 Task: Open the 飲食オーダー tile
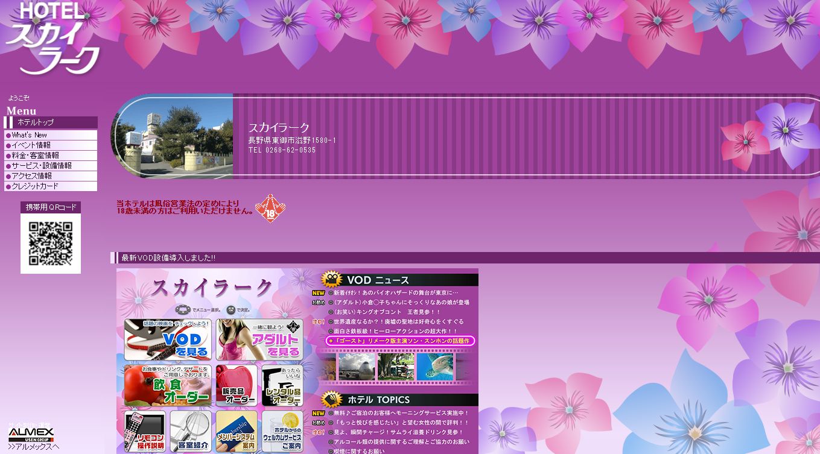168,386
